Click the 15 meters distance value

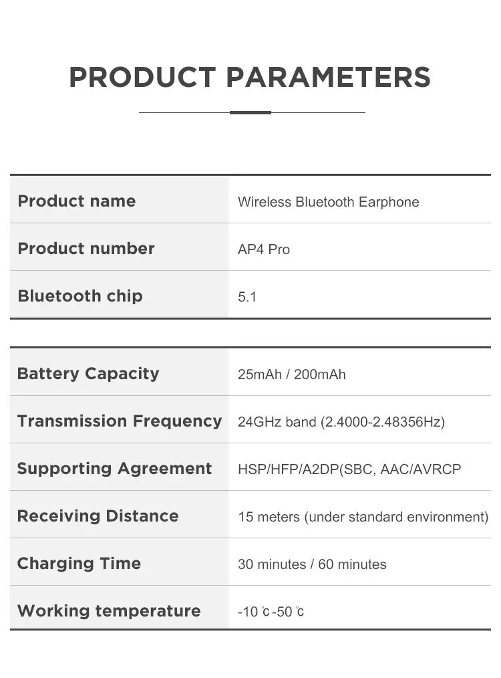[363, 517]
